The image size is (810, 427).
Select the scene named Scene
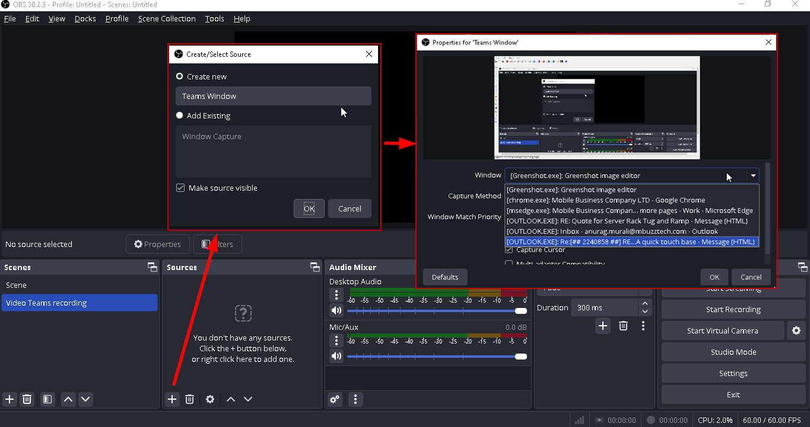coord(80,285)
